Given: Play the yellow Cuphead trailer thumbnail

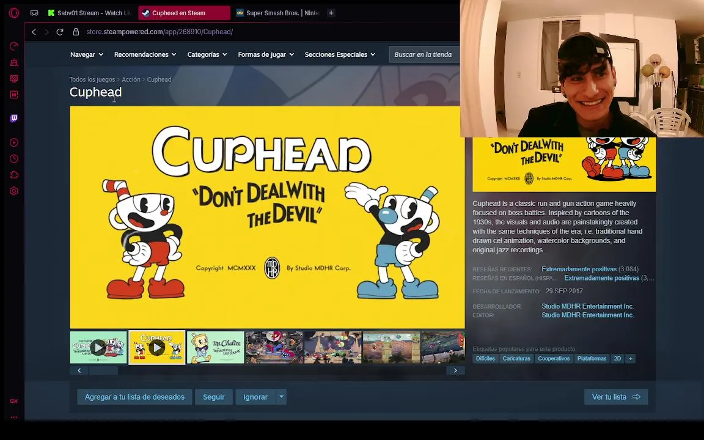Looking at the screenshot, I should [x=156, y=348].
